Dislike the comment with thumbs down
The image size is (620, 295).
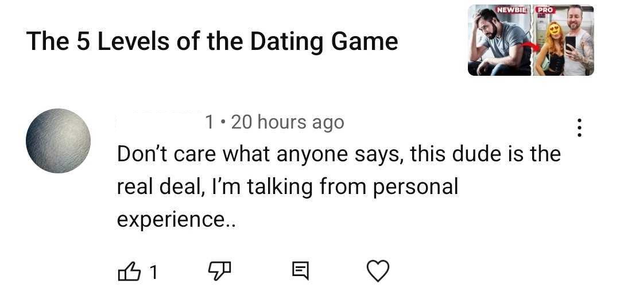click(x=219, y=271)
